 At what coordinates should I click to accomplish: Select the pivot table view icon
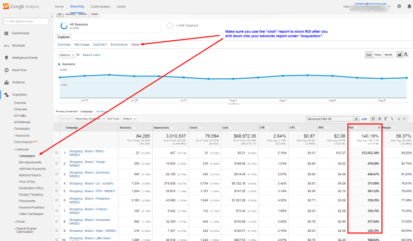404,119
